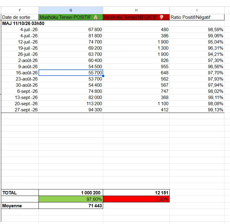Viewport: 230px width, 224px height.
Task: Select the 16-août-26 date cell
Action: [20, 73]
